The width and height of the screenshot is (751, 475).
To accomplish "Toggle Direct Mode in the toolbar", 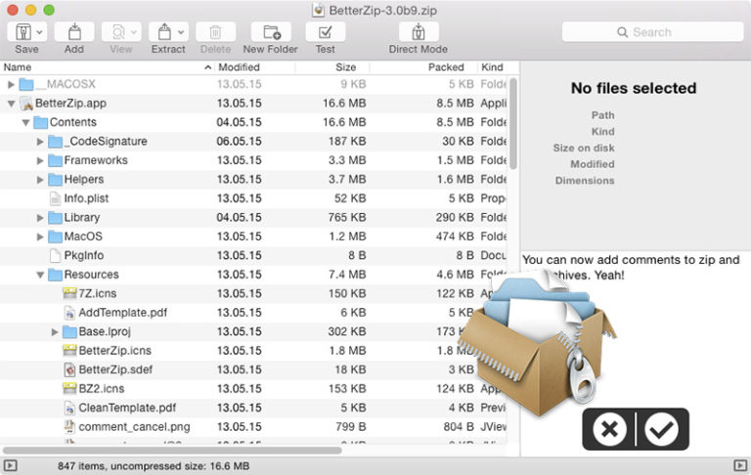I will pyautogui.click(x=418, y=32).
